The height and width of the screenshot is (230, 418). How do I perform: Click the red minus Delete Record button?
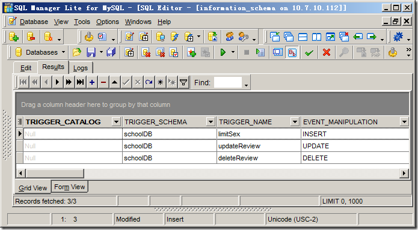click(x=103, y=82)
